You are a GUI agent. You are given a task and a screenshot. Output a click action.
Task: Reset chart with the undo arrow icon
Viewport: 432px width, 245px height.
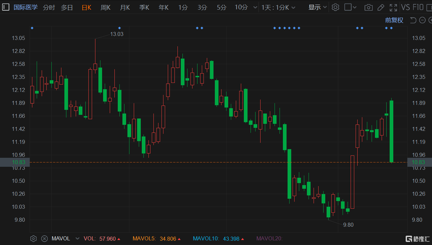(x=413, y=20)
